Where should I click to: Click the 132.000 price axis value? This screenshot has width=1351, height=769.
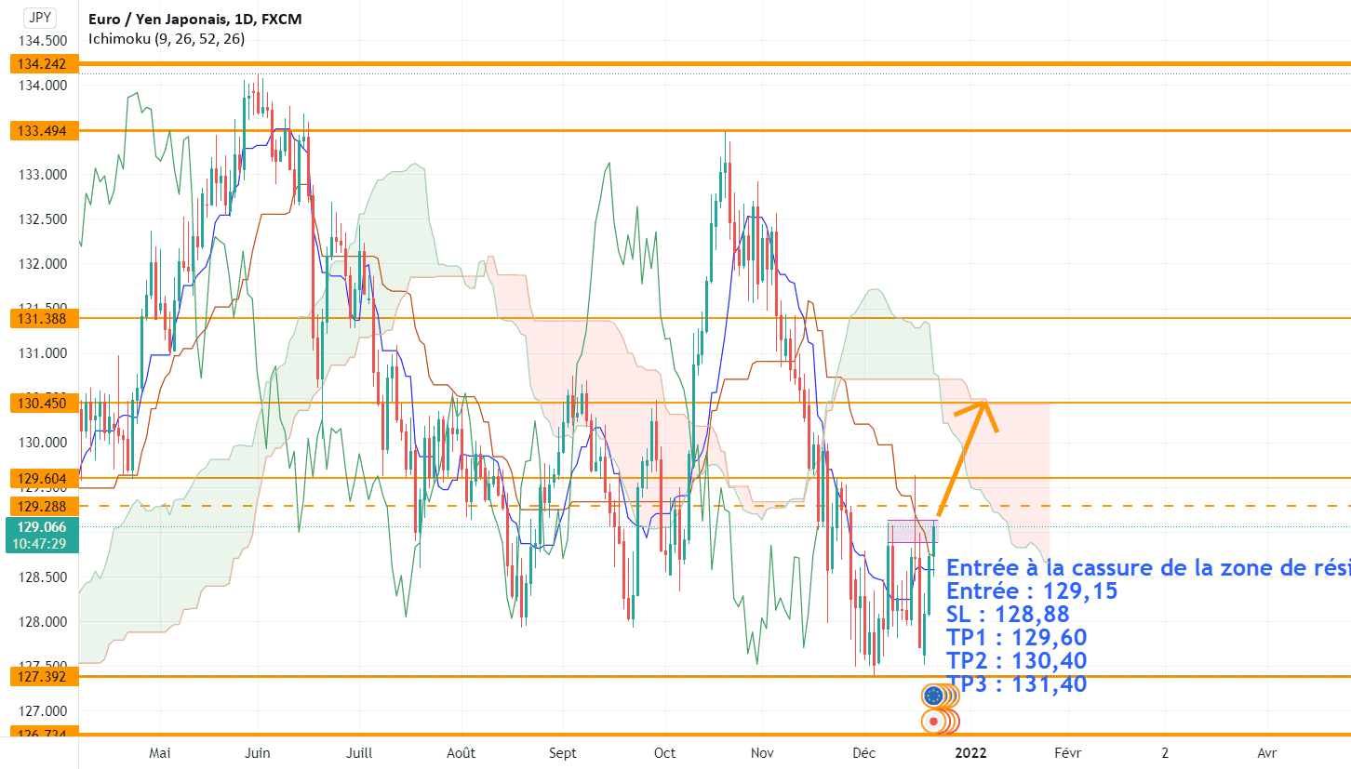pyautogui.click(x=43, y=264)
